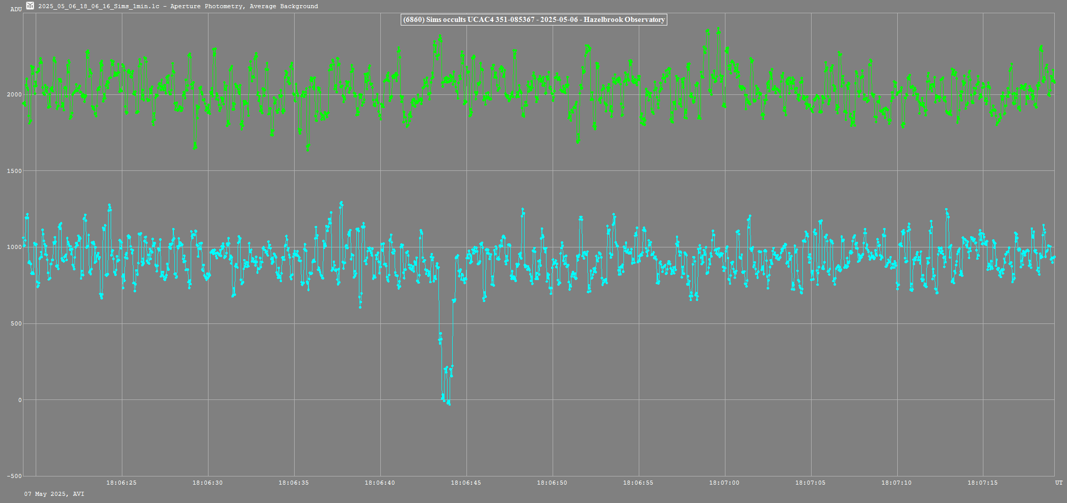Click the UT label at the axis end
Screen dimensions: 1067x503
pyautogui.click(x=1059, y=483)
